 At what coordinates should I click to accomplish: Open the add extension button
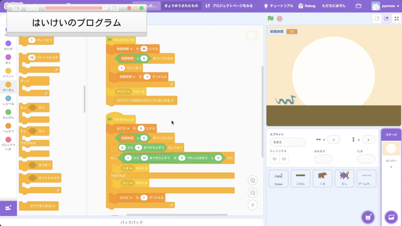pyautogui.click(x=8, y=208)
